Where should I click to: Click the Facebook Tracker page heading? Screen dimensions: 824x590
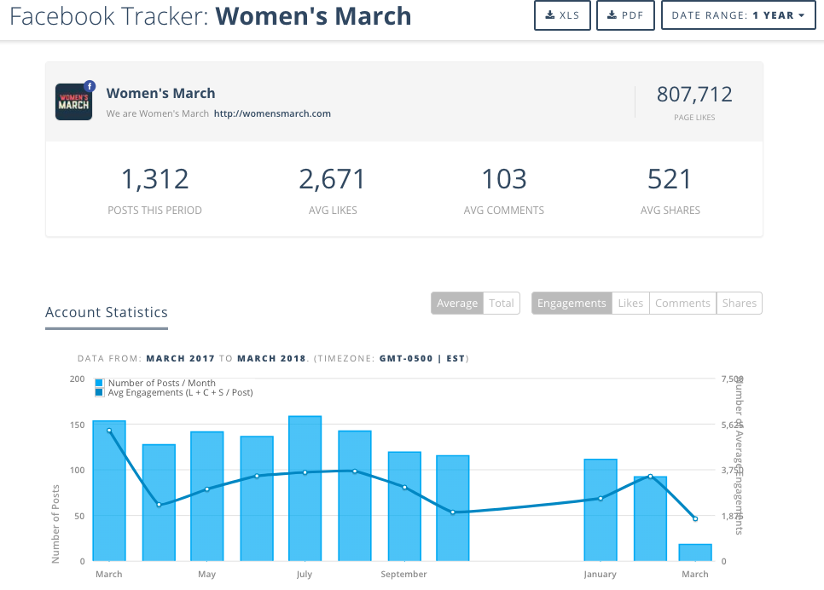(x=210, y=16)
